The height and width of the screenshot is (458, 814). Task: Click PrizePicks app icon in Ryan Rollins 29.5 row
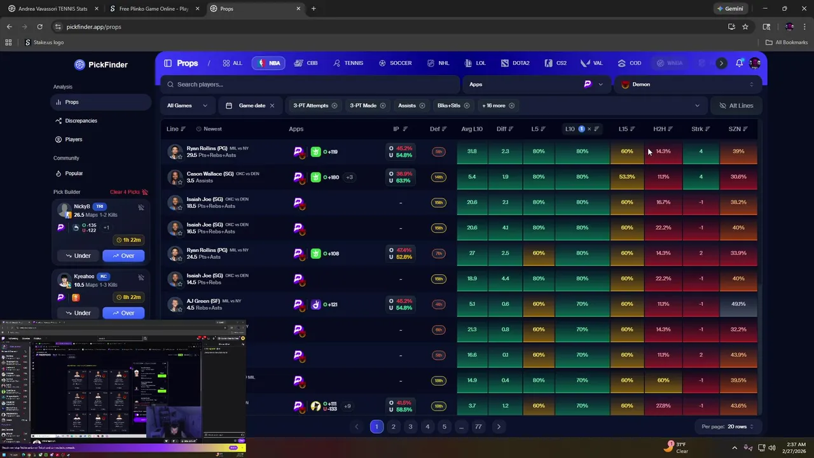[x=299, y=152]
